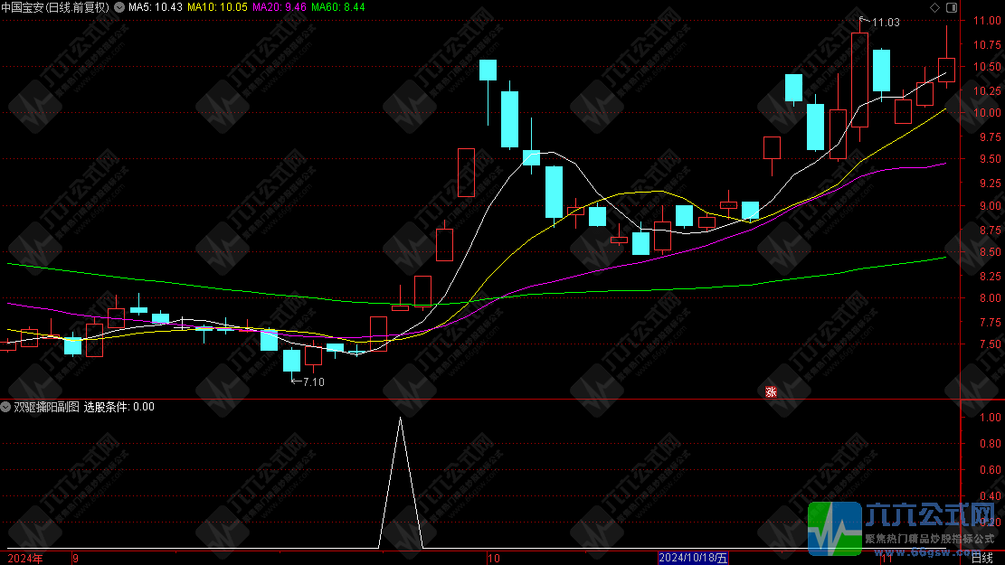Expand the 双驱擒阳副图 indicator menu arrow
Viewport: 1005px width, 565px height.
(6, 407)
